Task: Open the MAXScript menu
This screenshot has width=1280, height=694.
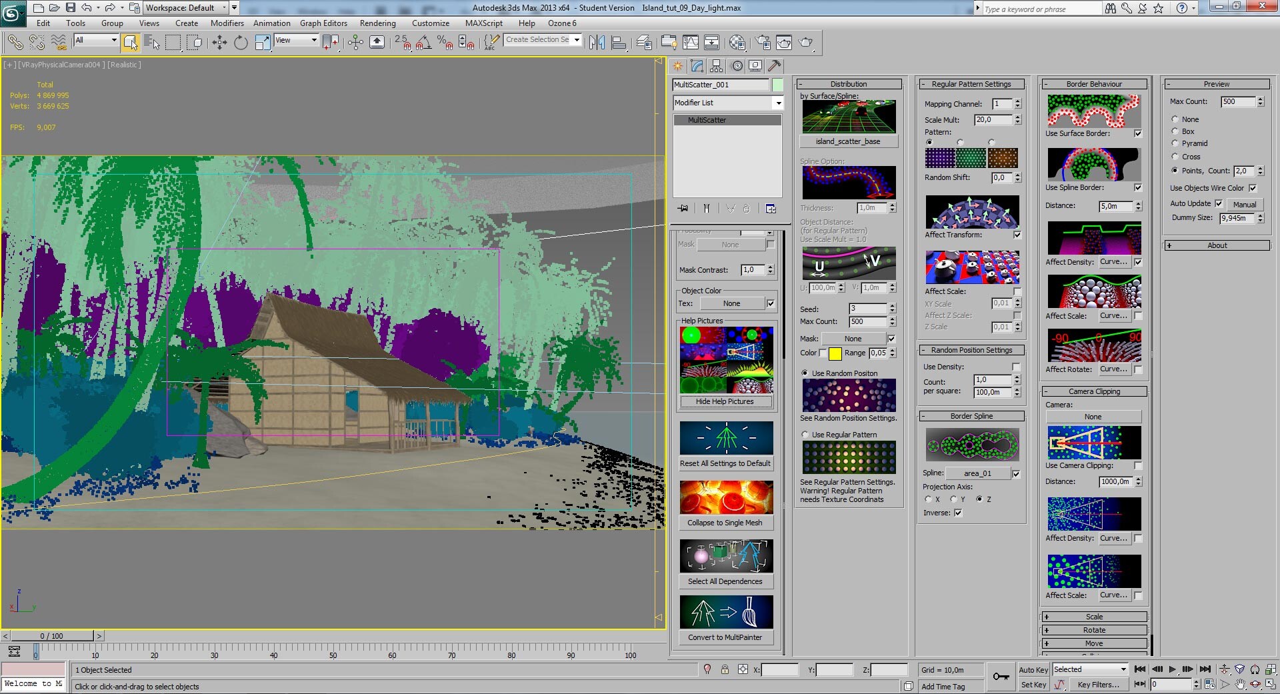Action: point(484,23)
